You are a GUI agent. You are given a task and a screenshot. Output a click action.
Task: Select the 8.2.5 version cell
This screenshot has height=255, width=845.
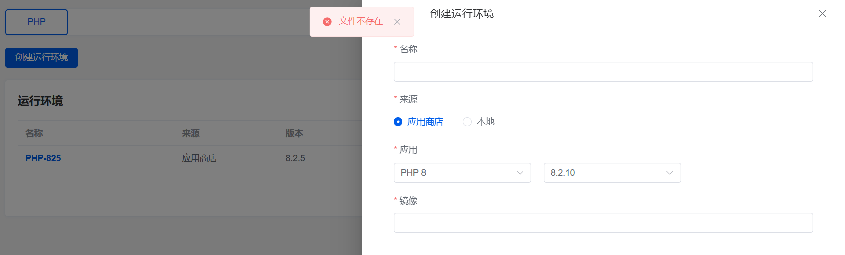[x=295, y=158]
